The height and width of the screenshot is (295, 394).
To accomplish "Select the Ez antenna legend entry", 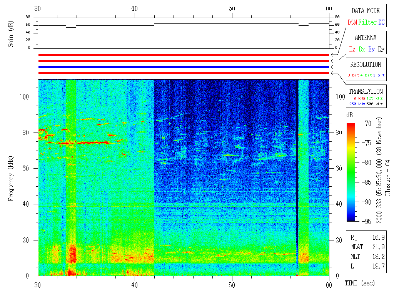I will point(352,50).
